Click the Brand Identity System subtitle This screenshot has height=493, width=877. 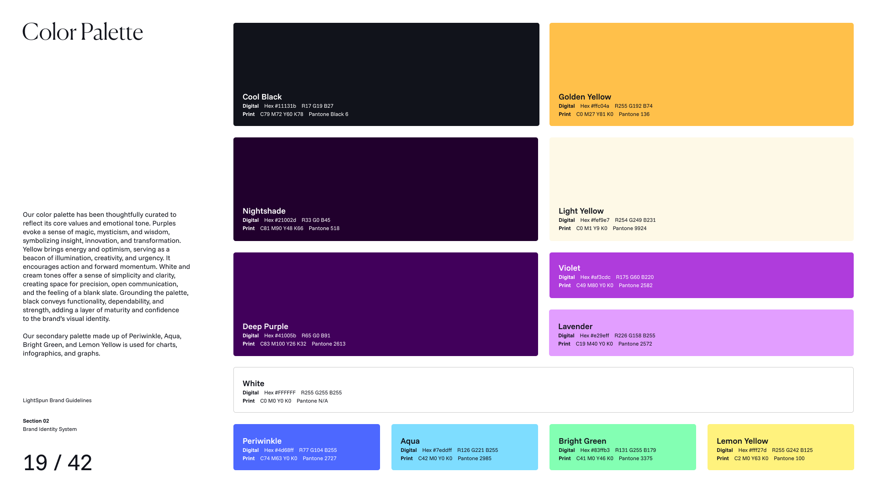coord(50,429)
